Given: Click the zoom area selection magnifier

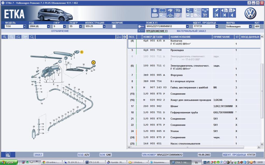Looking at the screenshot, I should click(18, 37).
